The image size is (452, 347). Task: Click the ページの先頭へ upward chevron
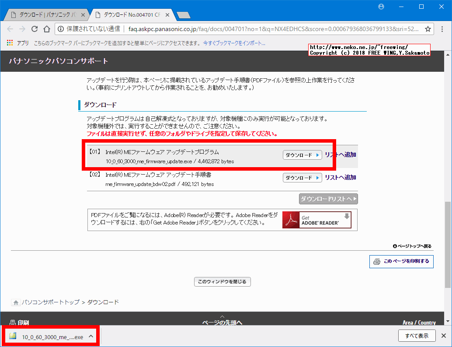pyautogui.click(x=222, y=316)
